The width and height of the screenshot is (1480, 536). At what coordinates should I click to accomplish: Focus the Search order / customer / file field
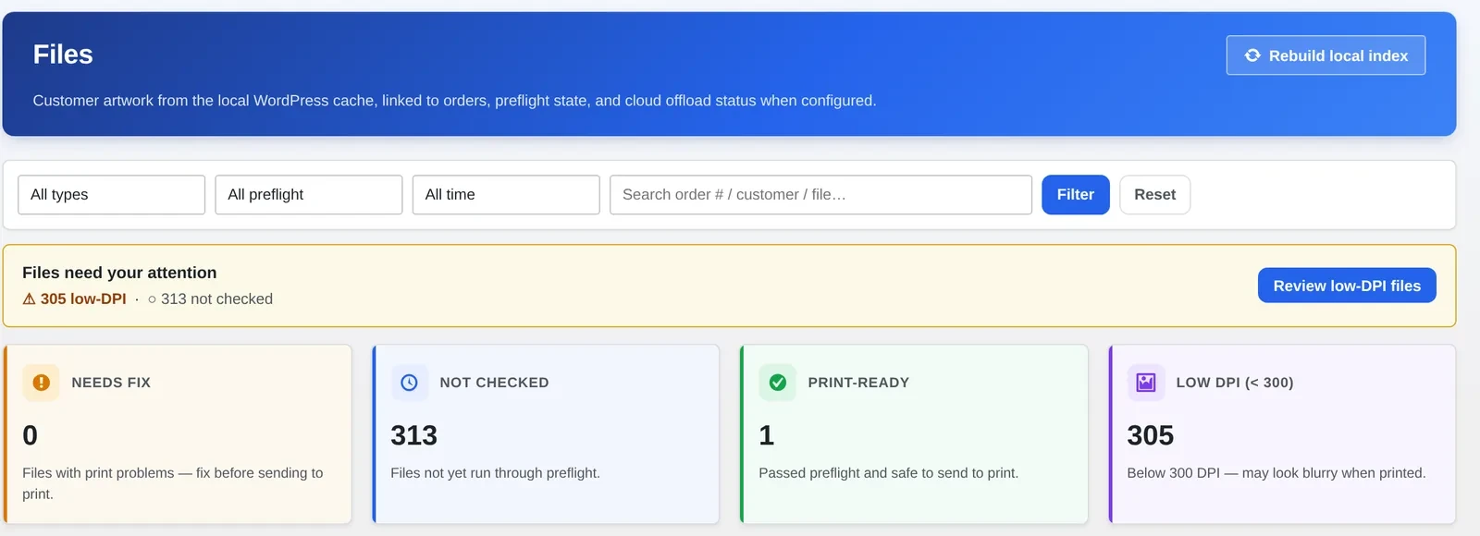point(820,195)
